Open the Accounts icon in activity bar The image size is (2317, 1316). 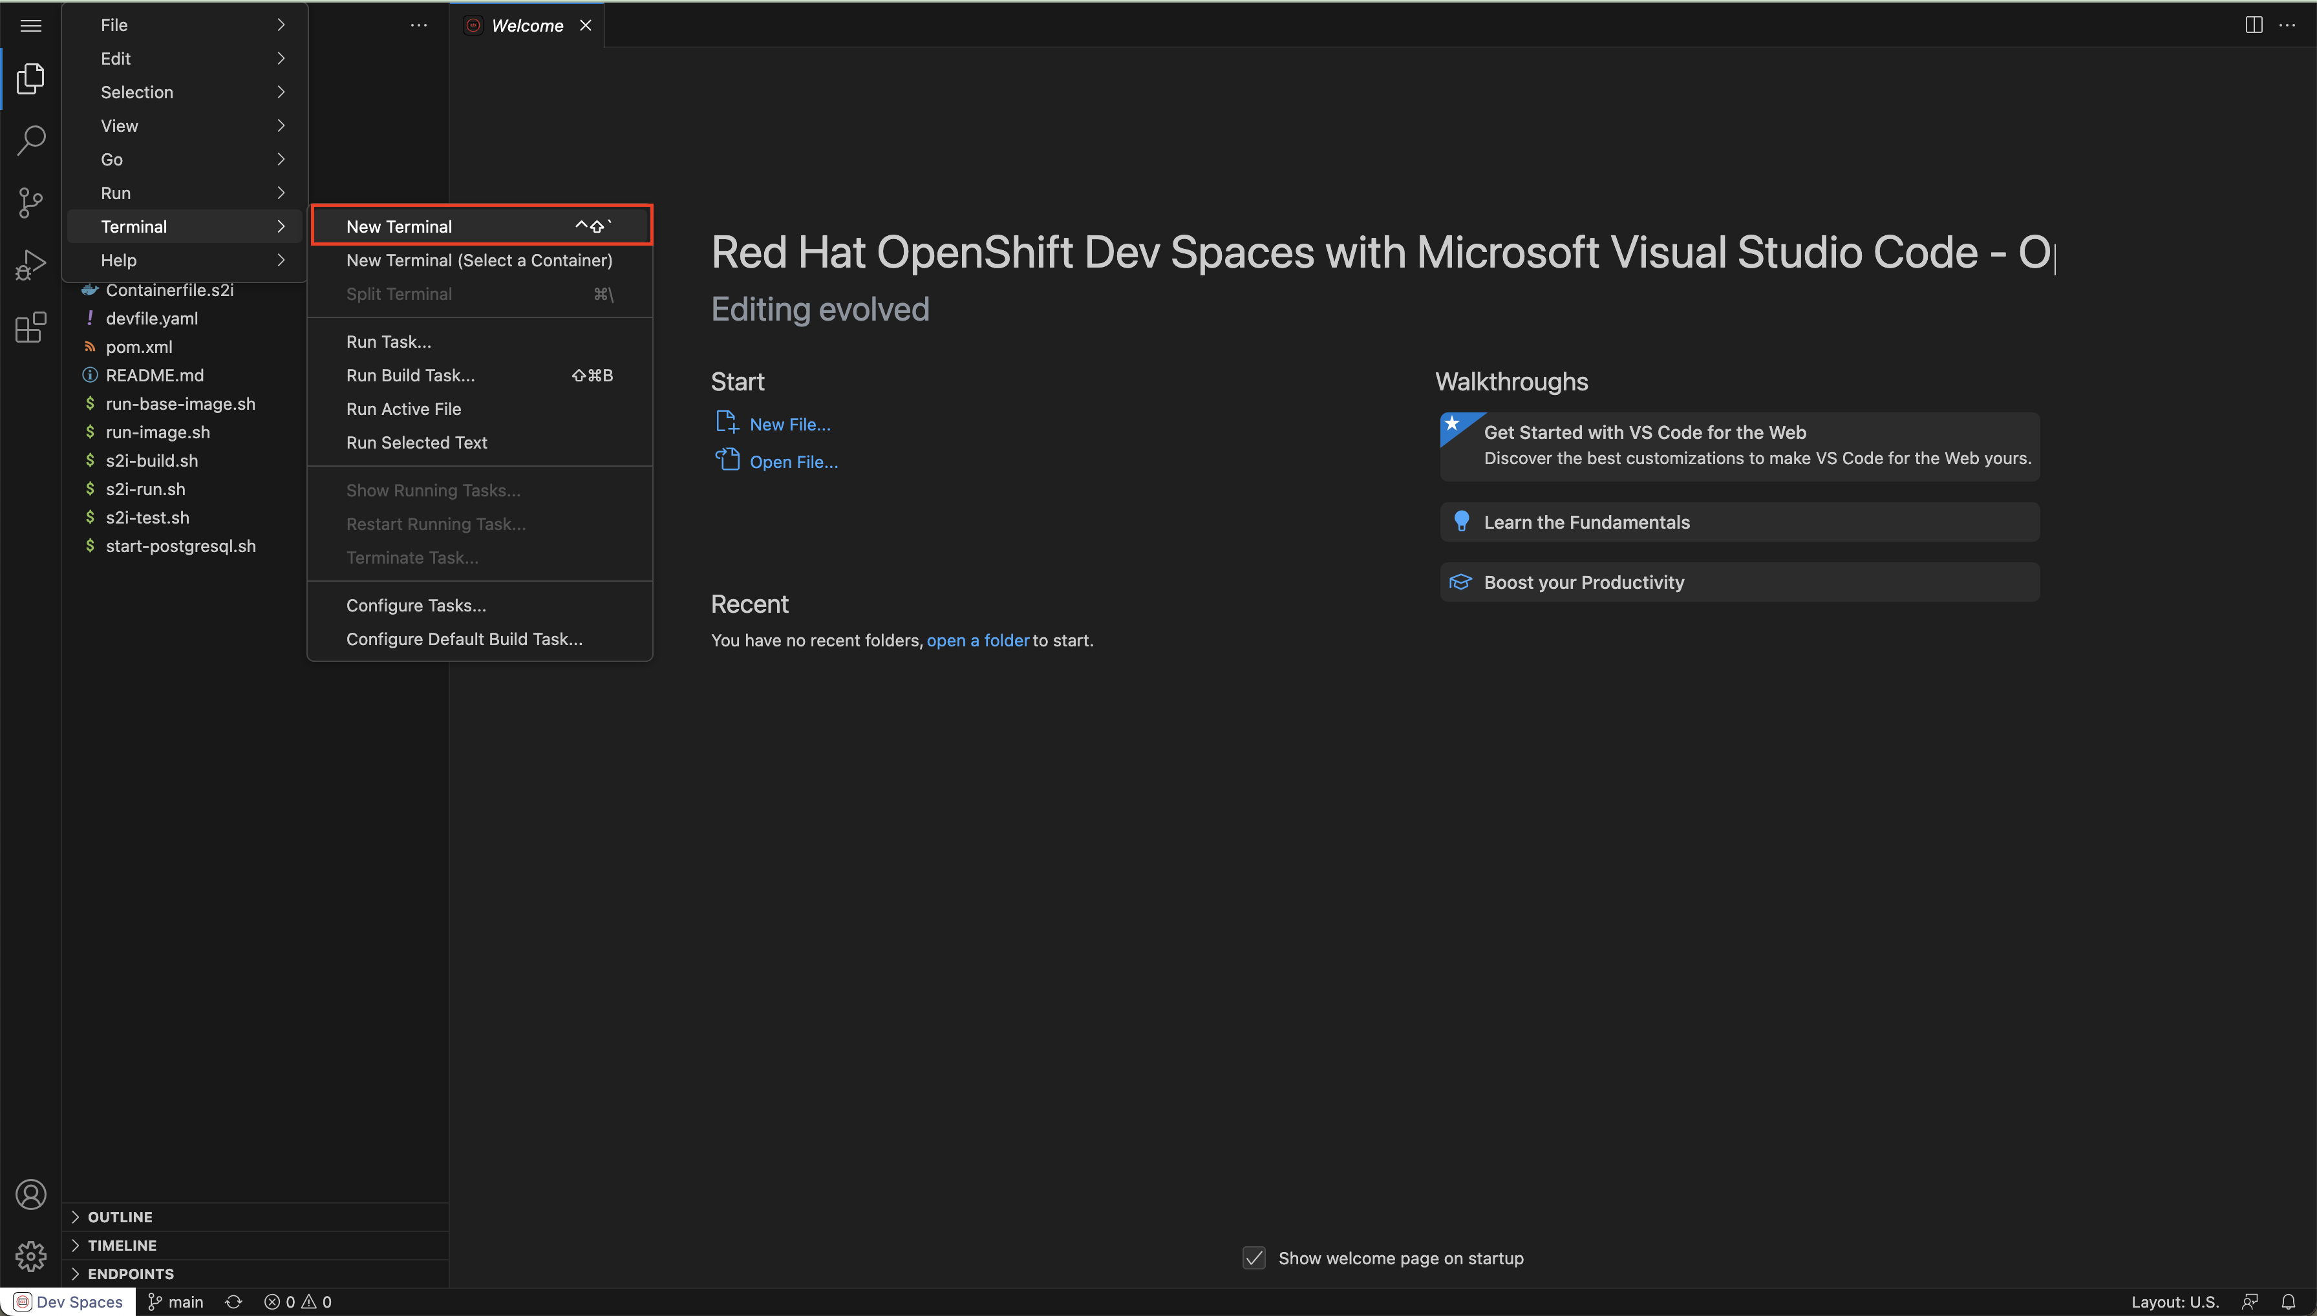pyautogui.click(x=31, y=1195)
